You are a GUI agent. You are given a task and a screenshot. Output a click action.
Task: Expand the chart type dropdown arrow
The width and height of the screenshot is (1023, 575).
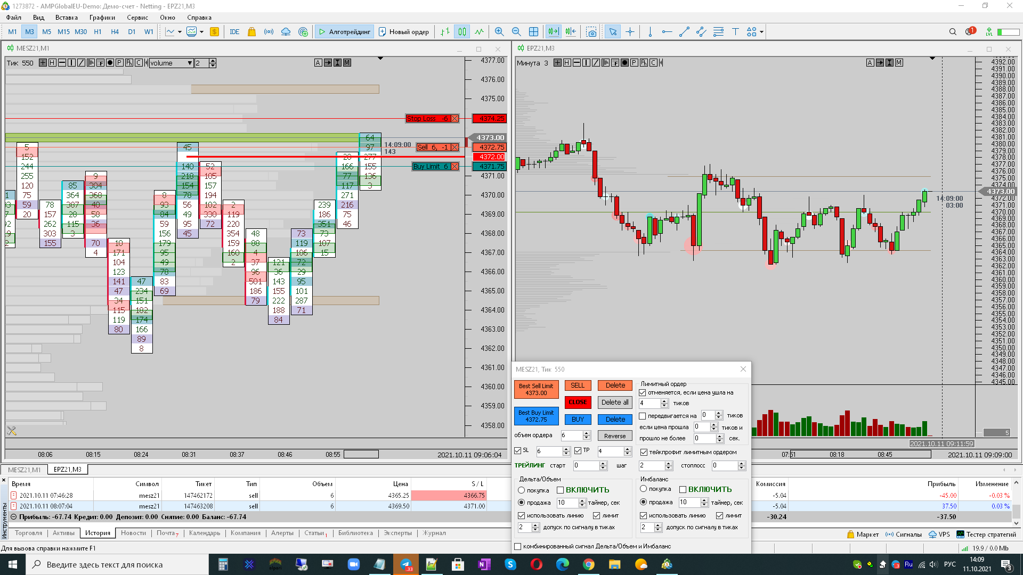click(180, 32)
